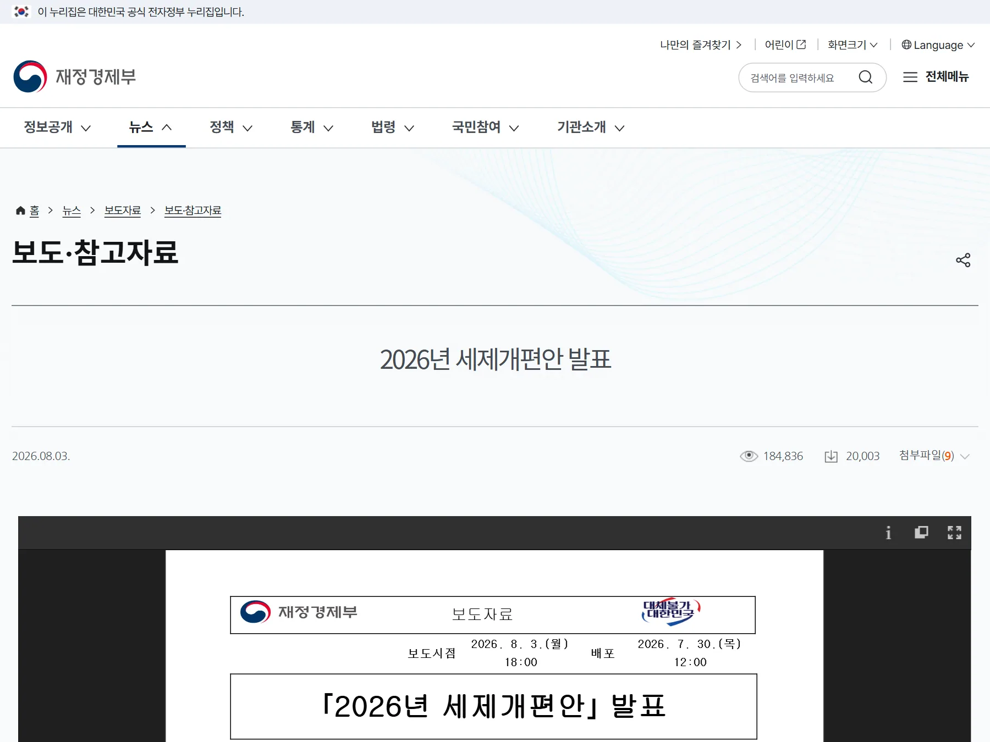990x742 pixels.
Task: Click the view count 184,836
Action: pyautogui.click(x=783, y=456)
